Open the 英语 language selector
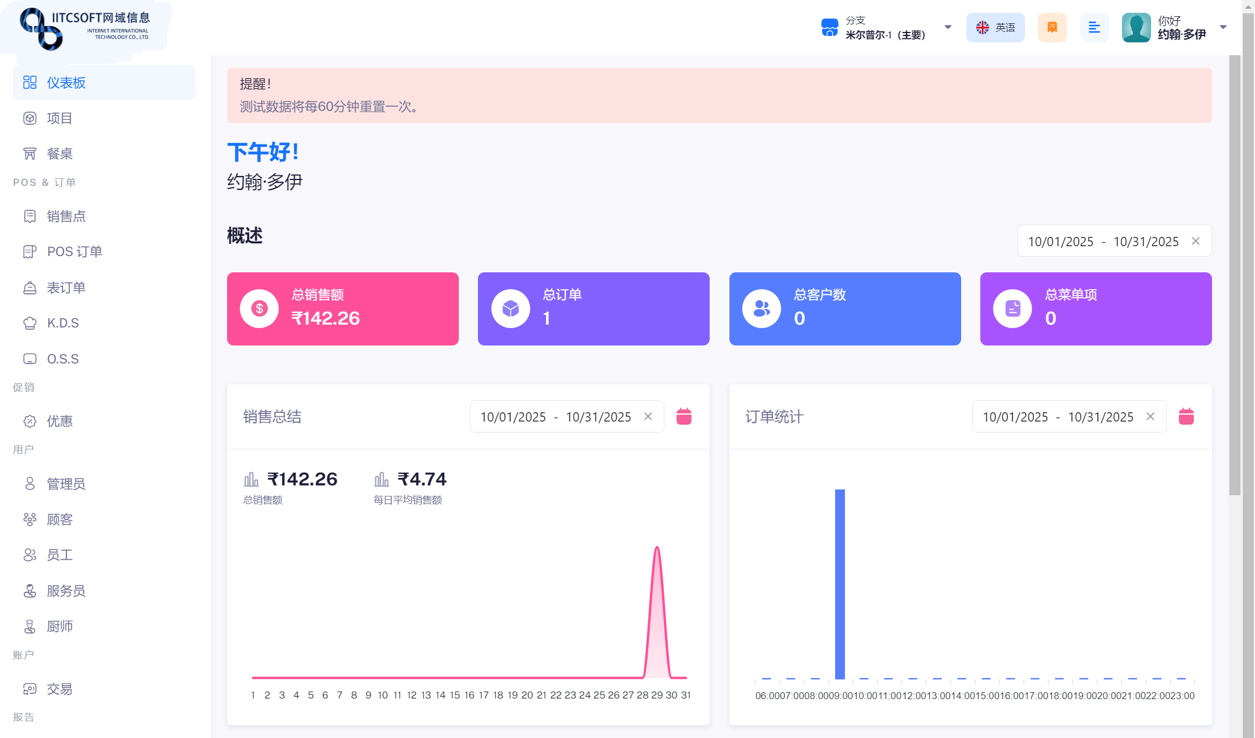 [995, 27]
